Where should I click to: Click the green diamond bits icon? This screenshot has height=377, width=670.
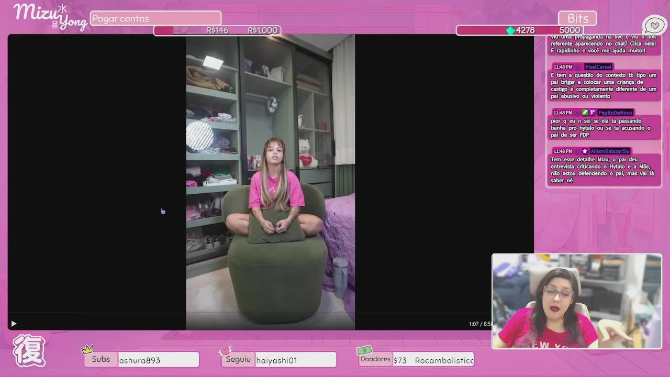click(510, 30)
